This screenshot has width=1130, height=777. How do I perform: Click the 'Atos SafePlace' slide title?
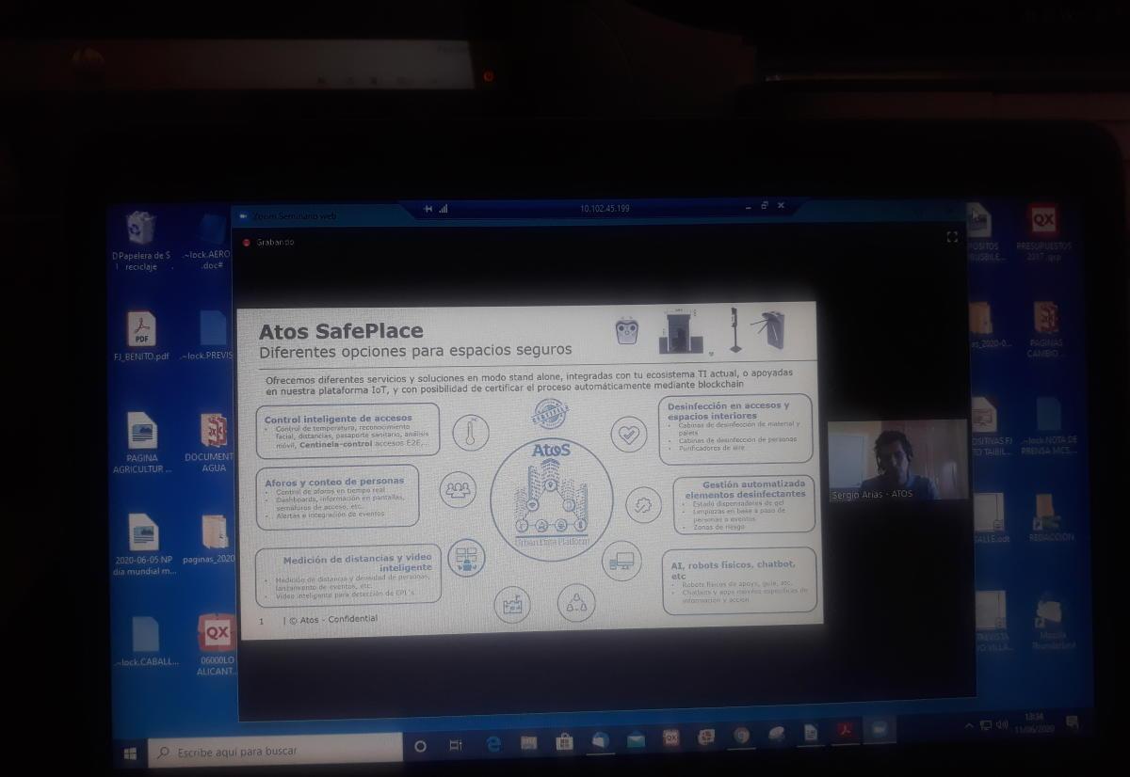(341, 331)
